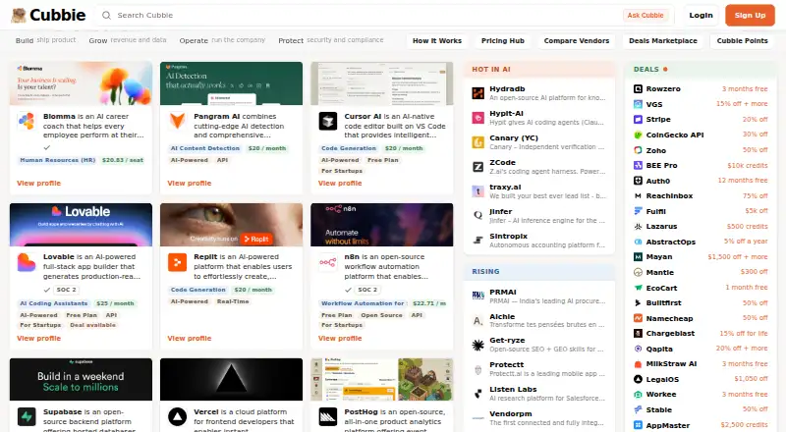Click the Login button
The image size is (786, 432).
pos(701,15)
